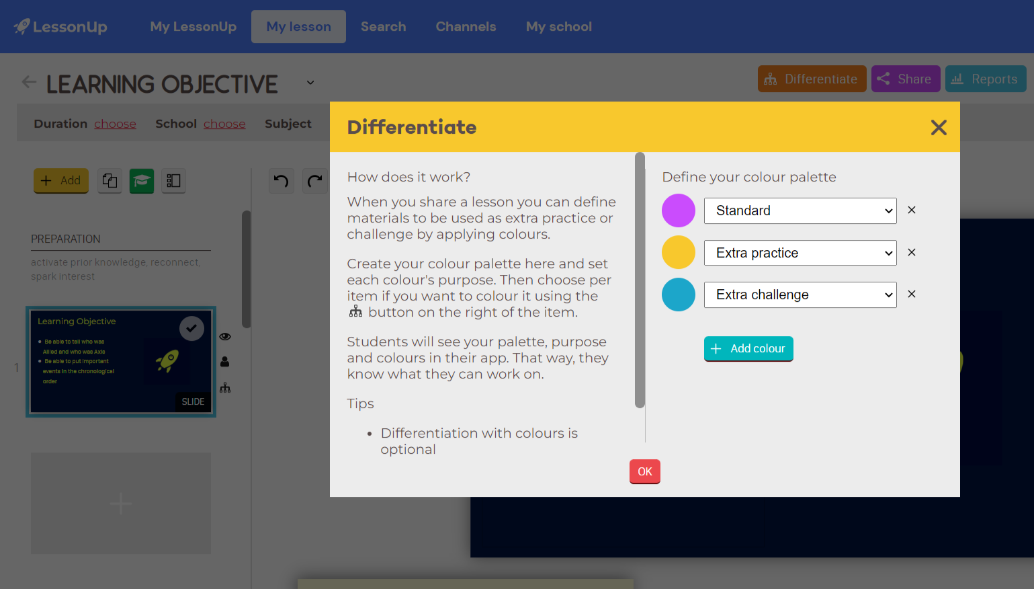Click the undo arrow icon
The height and width of the screenshot is (589, 1034).
click(x=282, y=181)
